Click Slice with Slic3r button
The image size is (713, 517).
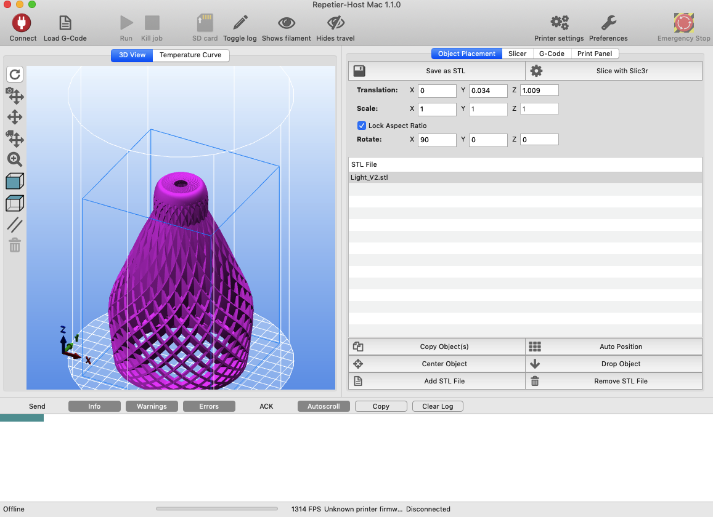pyautogui.click(x=614, y=71)
